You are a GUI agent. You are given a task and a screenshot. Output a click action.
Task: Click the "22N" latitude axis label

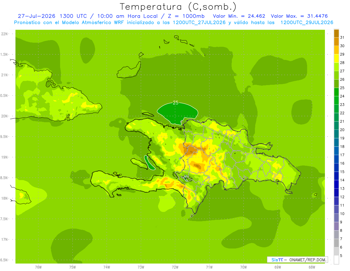[x=4, y=34]
